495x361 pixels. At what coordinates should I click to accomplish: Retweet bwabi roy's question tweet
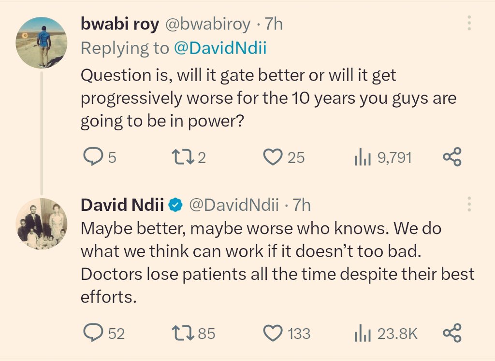click(183, 157)
